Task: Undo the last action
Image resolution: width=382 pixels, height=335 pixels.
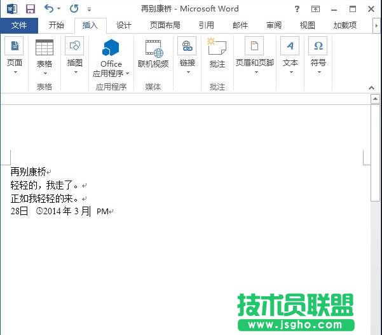Action: point(49,9)
